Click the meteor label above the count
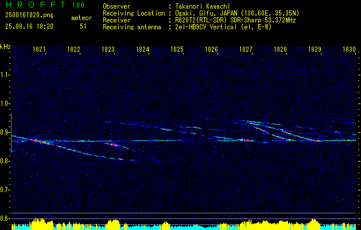 [x=81, y=18]
